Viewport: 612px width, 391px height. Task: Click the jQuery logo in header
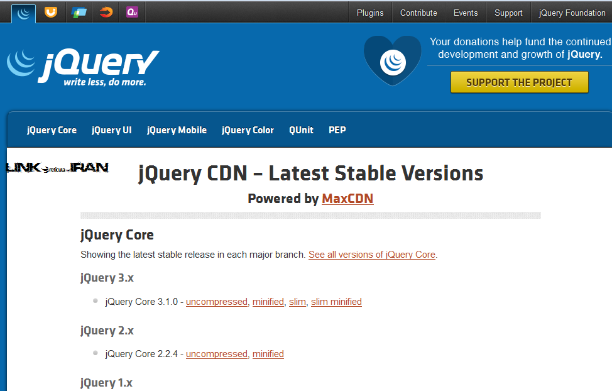click(x=83, y=67)
